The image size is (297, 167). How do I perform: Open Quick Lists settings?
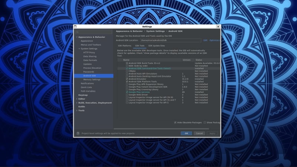(x=86, y=87)
